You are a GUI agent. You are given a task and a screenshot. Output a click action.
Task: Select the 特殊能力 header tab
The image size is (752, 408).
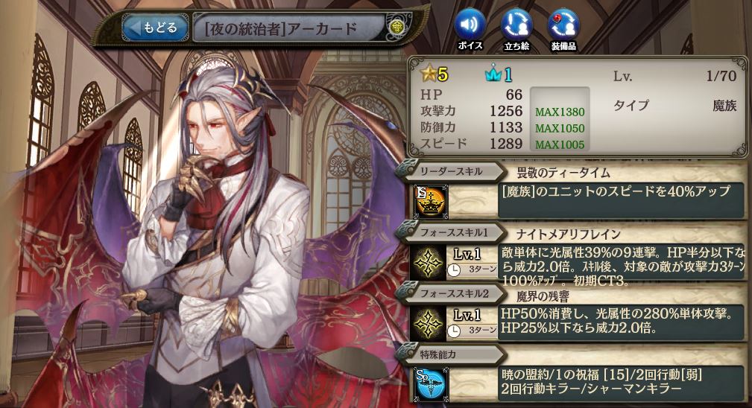click(x=451, y=355)
